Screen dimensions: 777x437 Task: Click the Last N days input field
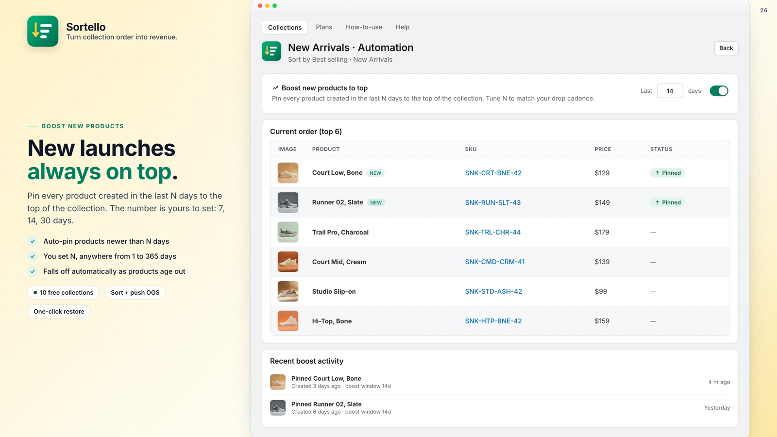[x=670, y=91]
